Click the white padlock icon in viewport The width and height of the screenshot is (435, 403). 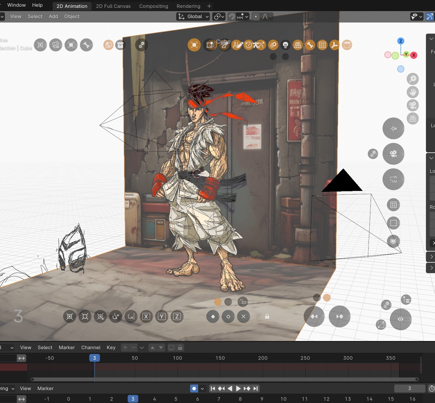coord(267,316)
